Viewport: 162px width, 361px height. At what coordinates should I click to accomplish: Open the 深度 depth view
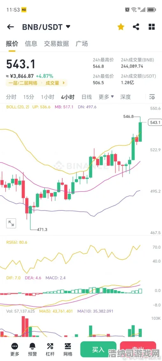click(x=125, y=97)
